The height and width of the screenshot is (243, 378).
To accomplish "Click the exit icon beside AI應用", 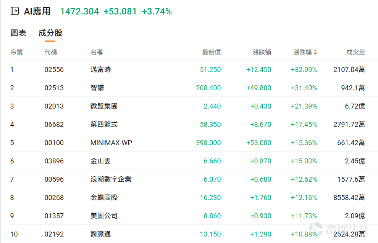I will 15,11.
